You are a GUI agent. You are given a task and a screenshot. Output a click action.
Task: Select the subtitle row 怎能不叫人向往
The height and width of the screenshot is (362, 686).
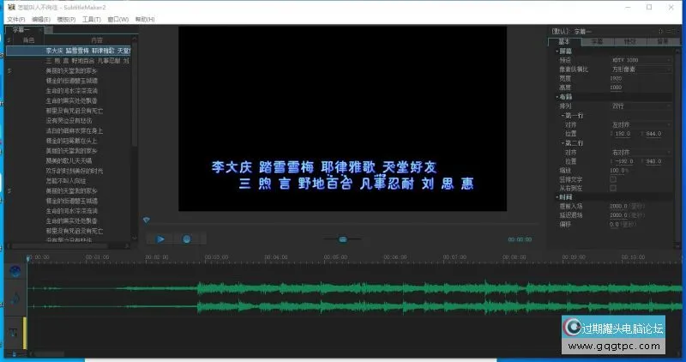pos(69,181)
